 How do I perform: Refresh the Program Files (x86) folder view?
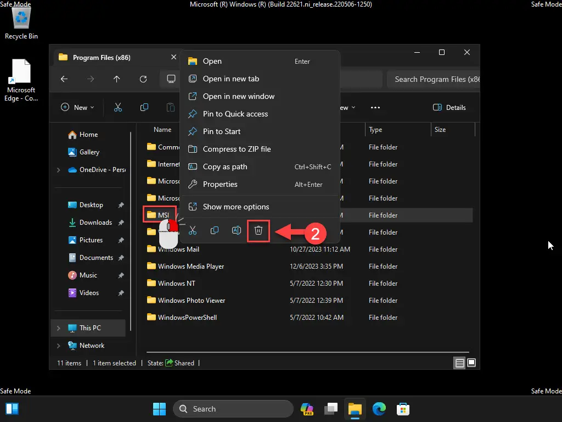(x=143, y=79)
